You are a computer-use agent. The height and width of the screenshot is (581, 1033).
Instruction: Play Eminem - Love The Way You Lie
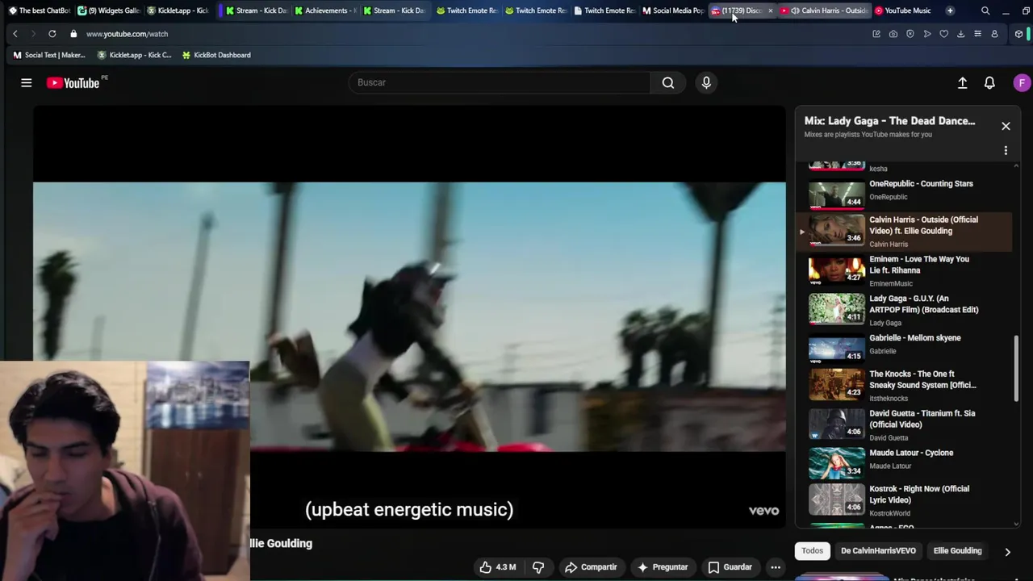[904, 270]
